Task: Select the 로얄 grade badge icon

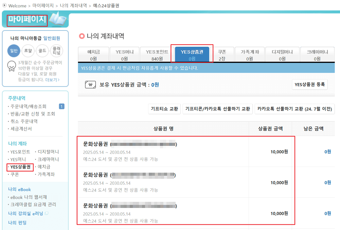Action: tap(28, 51)
